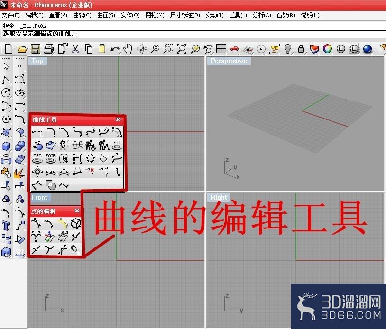Click the Save floppy disk icon
The height and width of the screenshot is (329, 386).
36,49
